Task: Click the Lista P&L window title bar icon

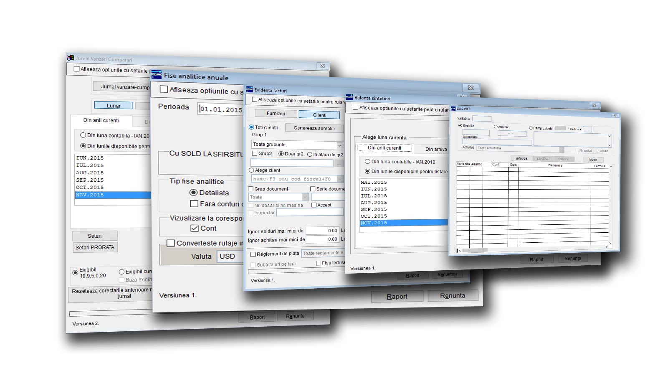Action: coord(453,109)
